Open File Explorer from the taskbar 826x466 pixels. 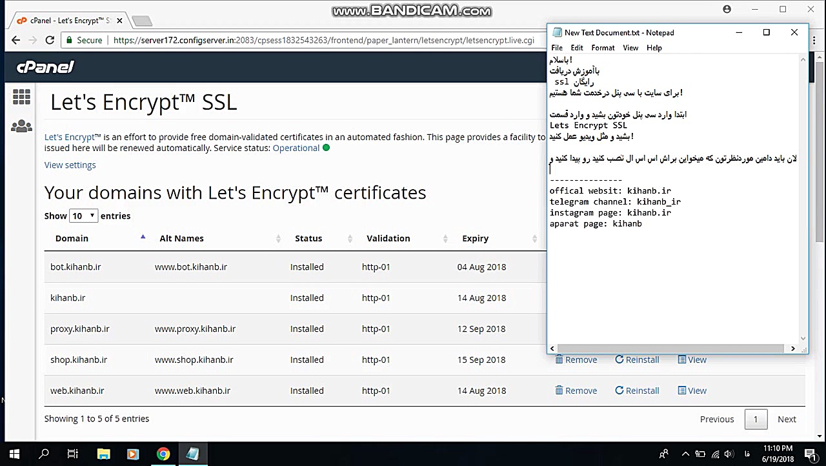coord(103,454)
